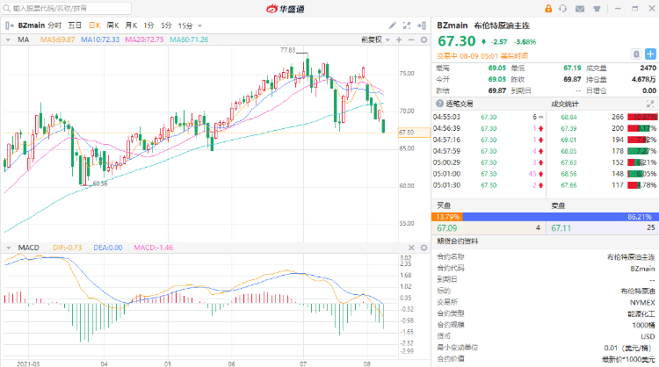Open the 15分 period dropdown
659x367 pixels.
click(x=189, y=25)
